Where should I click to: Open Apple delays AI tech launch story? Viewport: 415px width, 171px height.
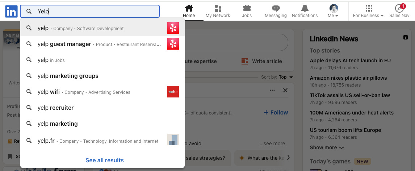350,61
